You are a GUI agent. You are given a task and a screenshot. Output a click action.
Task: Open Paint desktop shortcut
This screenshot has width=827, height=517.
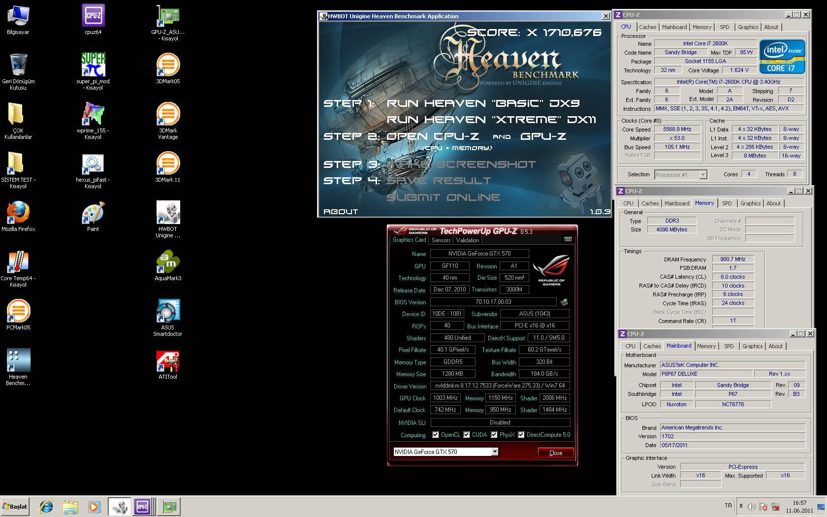click(93, 217)
